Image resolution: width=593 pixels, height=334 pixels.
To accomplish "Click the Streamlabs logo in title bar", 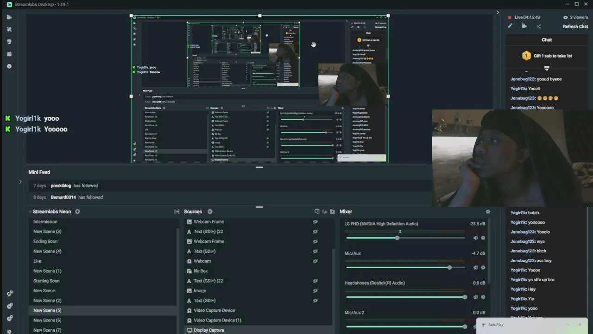I will [x=9, y=4].
